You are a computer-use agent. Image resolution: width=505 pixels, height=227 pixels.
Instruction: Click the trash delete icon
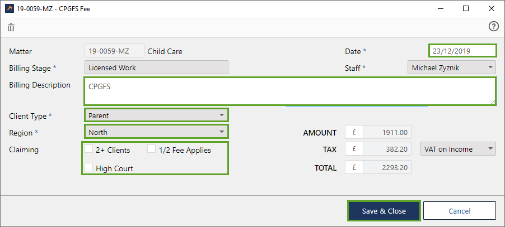[x=11, y=27]
